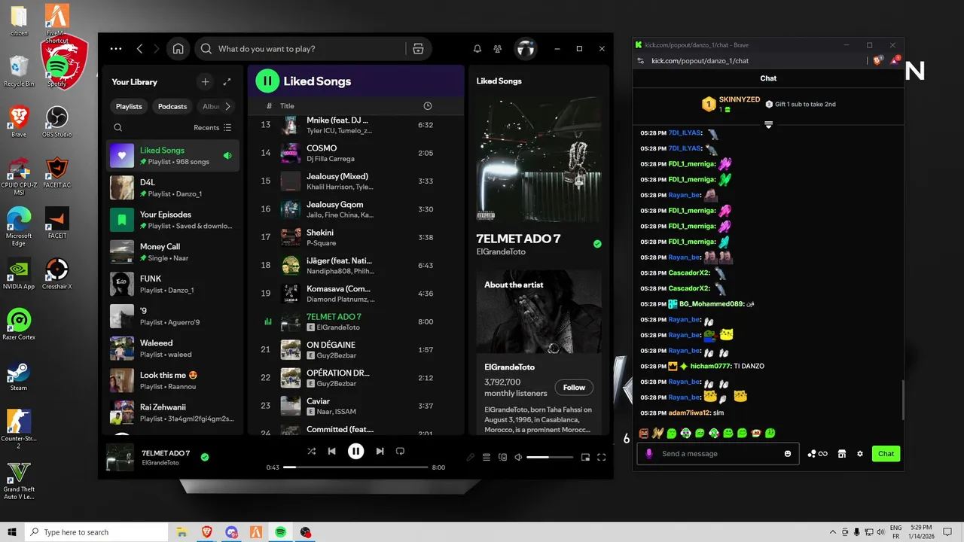The image size is (964, 542).
Task: Open the Kick chat shop icon
Action: (842, 454)
